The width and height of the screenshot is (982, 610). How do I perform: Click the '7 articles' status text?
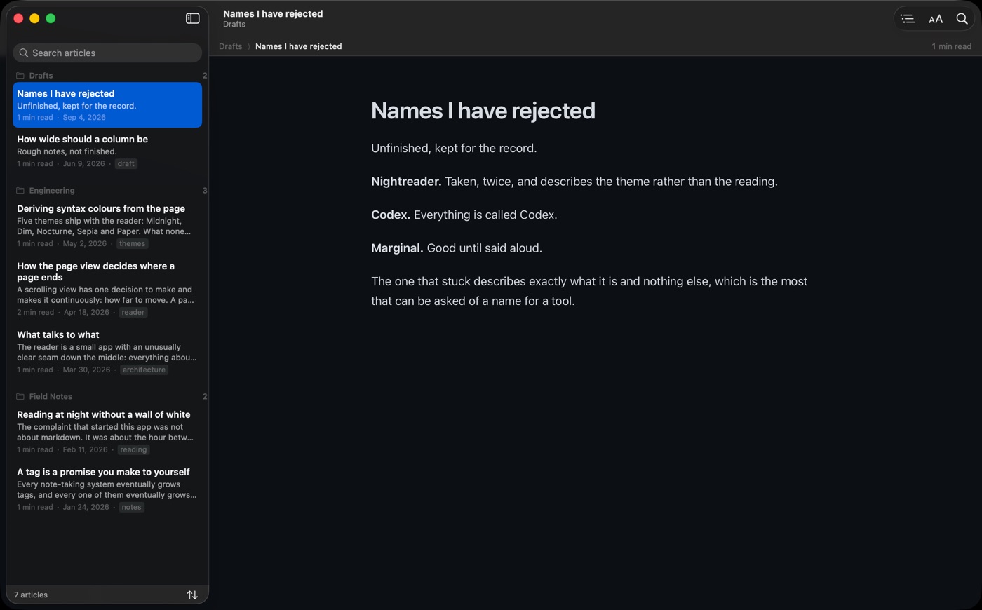[x=31, y=595]
